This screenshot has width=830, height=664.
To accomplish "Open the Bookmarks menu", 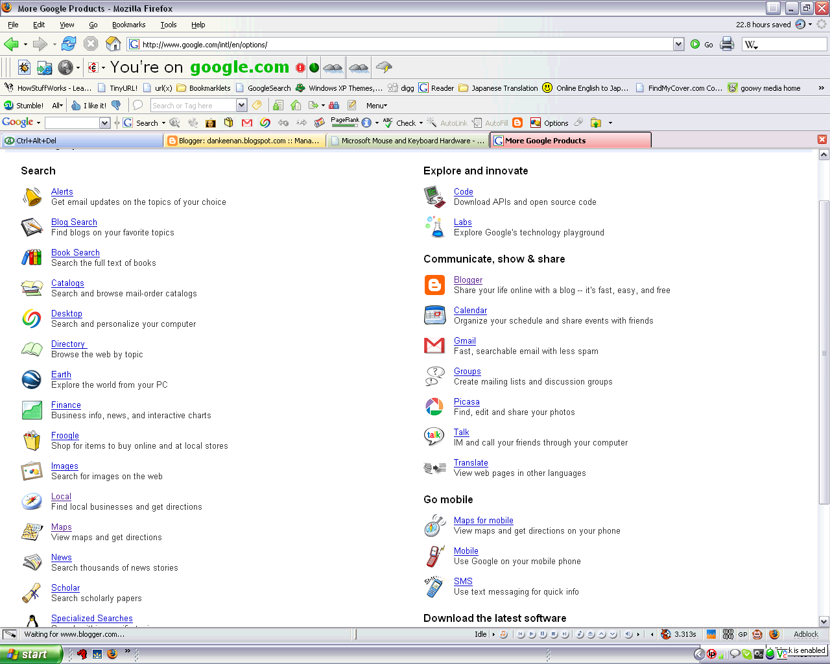I will [x=128, y=25].
